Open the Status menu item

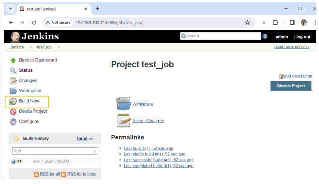(x=26, y=70)
